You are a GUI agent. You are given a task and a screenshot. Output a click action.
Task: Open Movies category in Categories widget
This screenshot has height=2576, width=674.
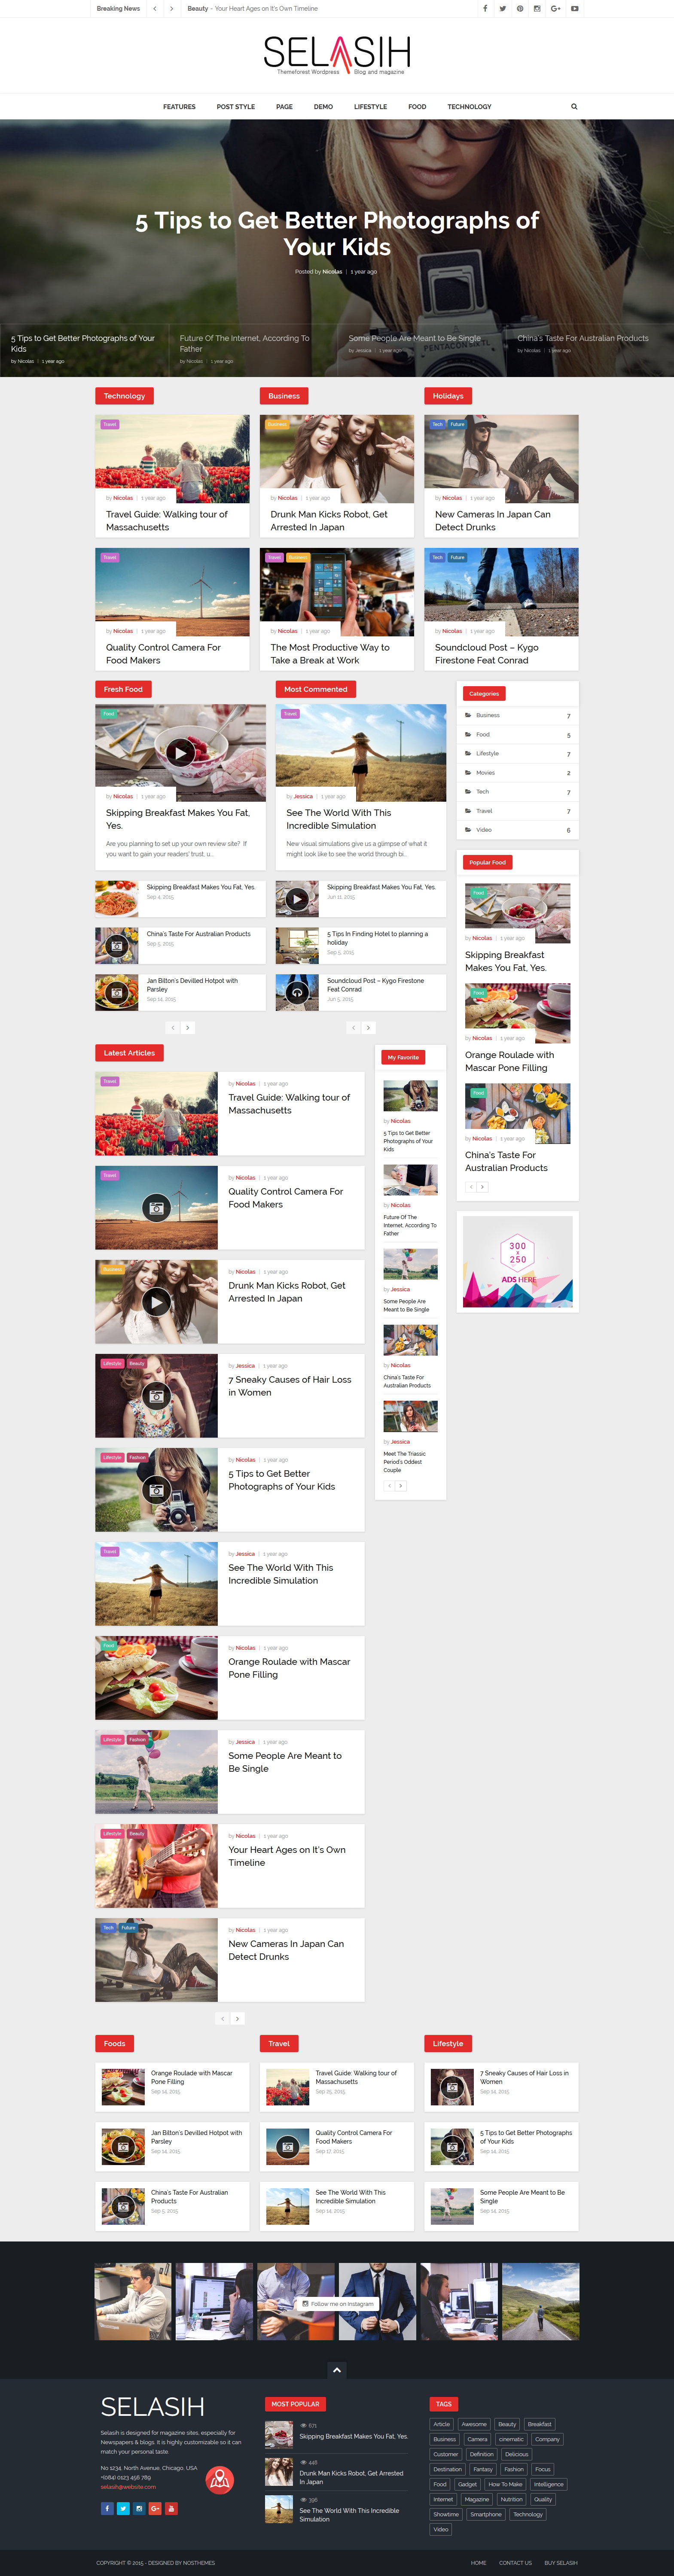coord(485,772)
